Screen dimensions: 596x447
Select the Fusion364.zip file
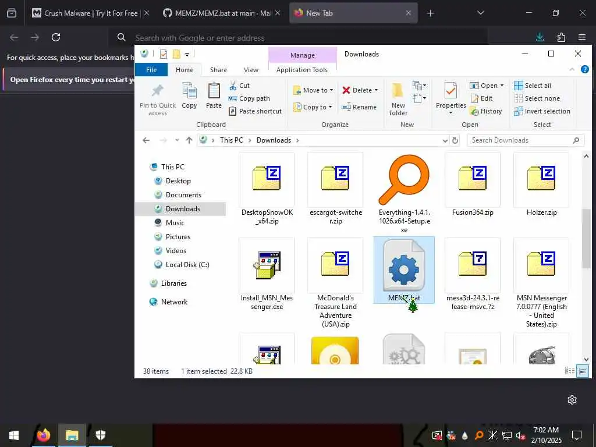click(x=473, y=185)
